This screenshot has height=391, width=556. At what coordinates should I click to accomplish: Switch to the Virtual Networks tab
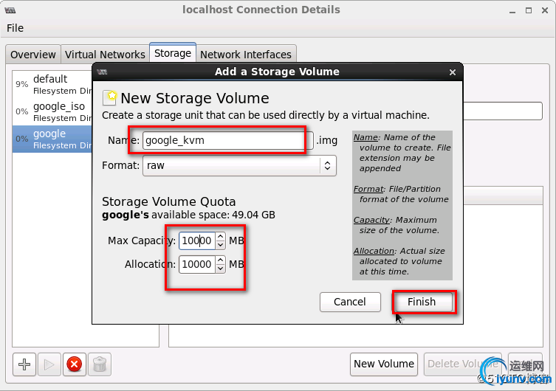(105, 55)
